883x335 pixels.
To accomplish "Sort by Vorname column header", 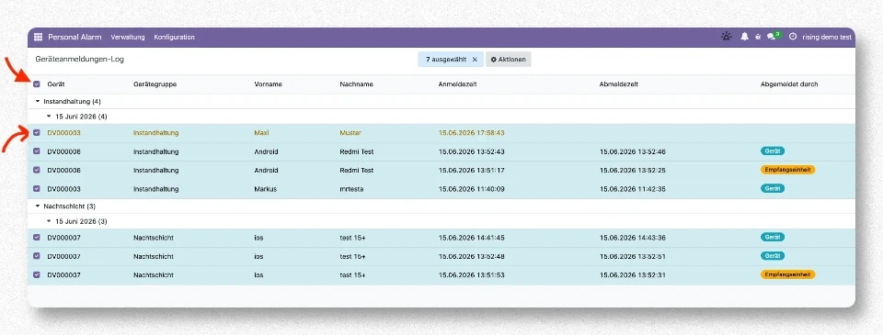I will (x=268, y=84).
